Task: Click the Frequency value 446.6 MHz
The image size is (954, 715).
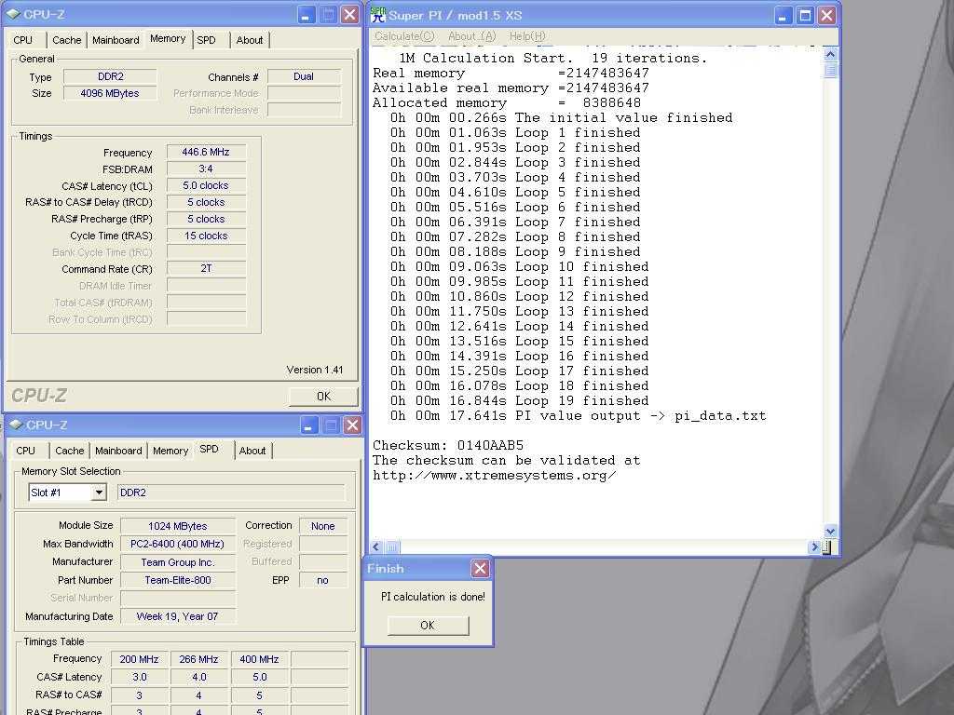Action: pos(206,152)
